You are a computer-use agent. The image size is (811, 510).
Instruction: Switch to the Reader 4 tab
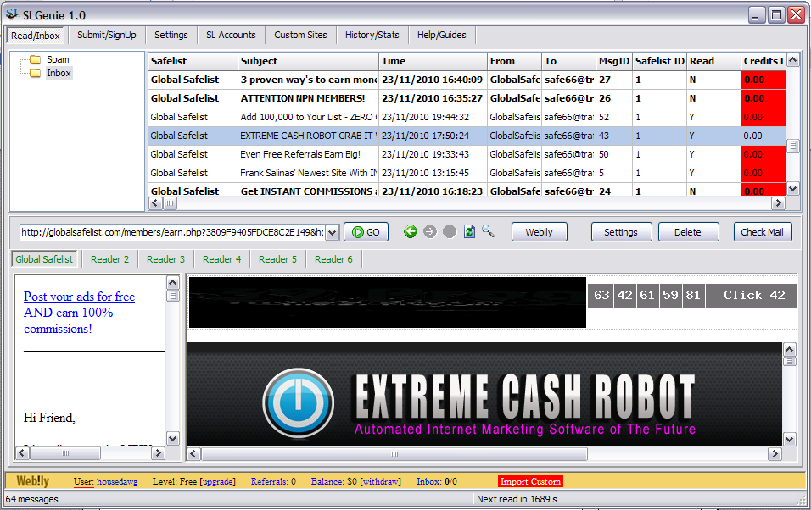222,259
